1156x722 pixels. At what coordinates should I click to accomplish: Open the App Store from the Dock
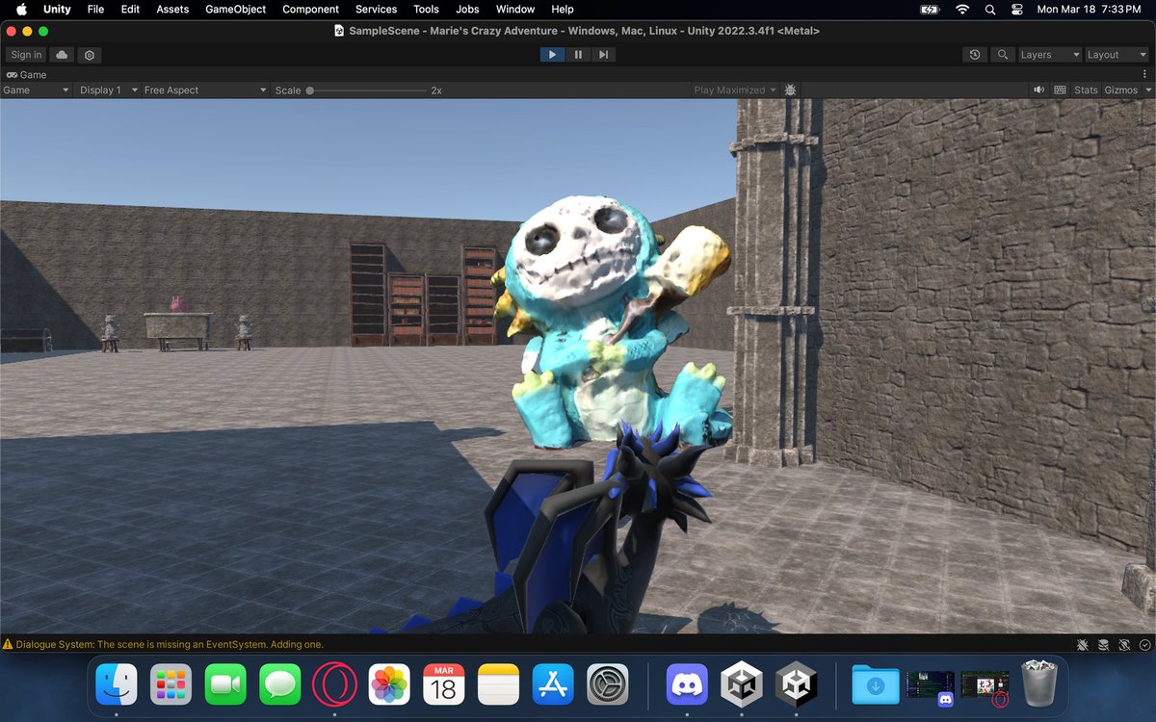pos(553,684)
